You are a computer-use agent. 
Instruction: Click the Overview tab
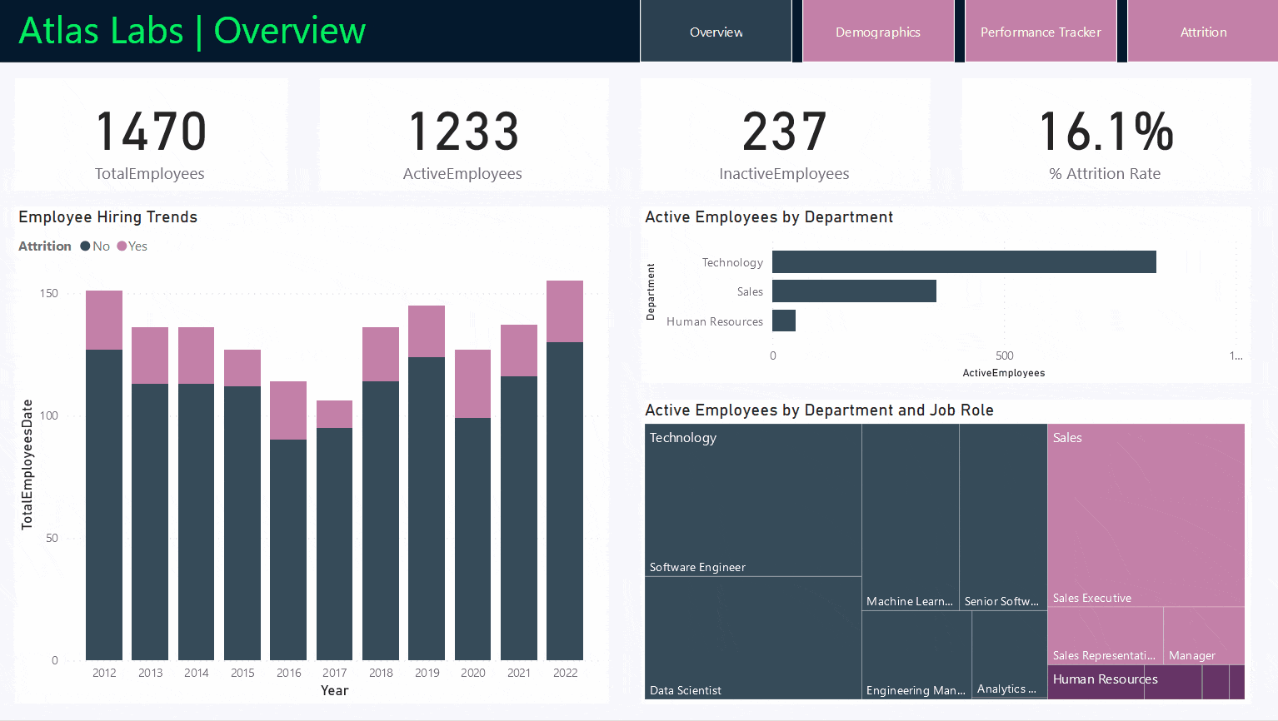tap(715, 31)
